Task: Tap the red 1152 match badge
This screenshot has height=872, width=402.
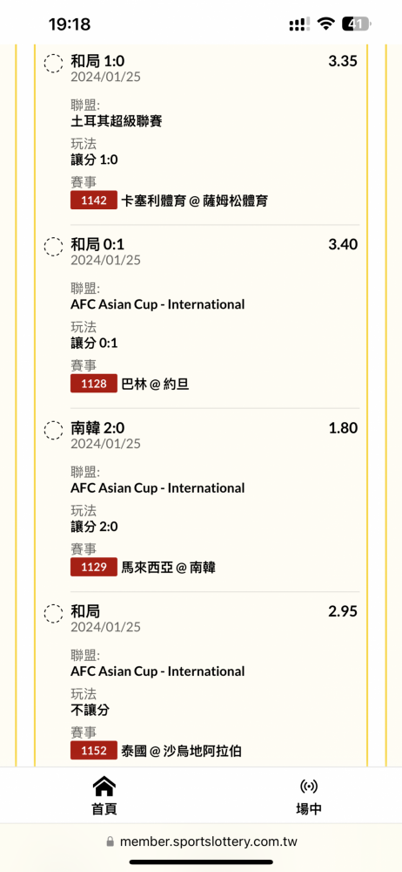Action: point(94,751)
